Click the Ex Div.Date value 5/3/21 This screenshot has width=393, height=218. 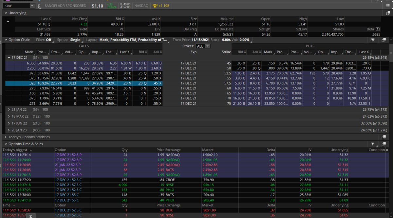coord(227,34)
